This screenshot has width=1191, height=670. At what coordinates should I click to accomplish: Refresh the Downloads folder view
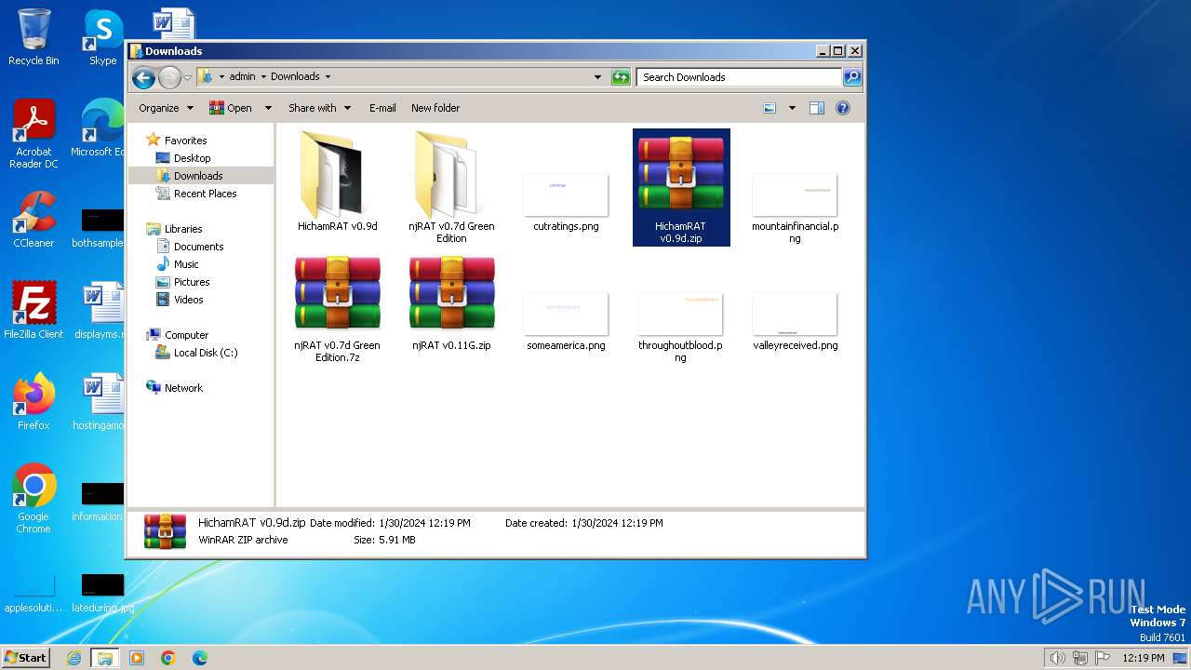click(x=621, y=77)
